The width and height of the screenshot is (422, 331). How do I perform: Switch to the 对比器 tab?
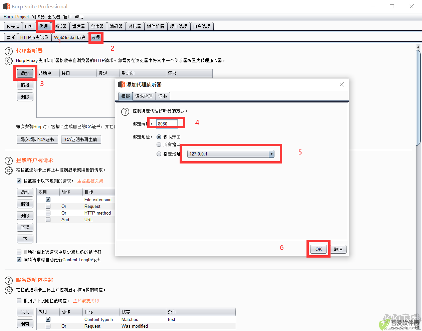(135, 26)
